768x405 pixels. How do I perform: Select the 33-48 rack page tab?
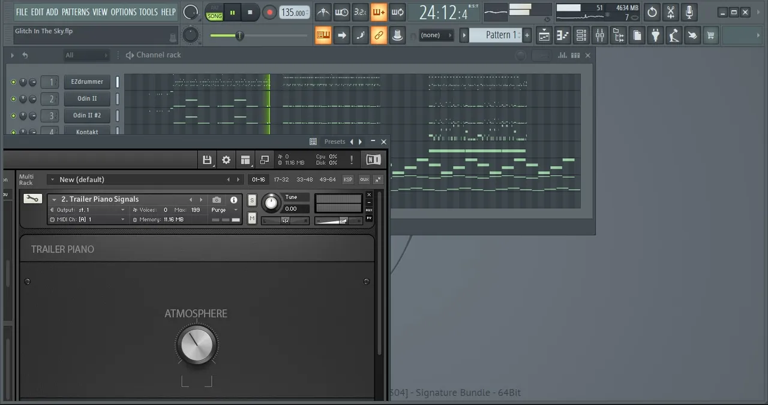(304, 180)
